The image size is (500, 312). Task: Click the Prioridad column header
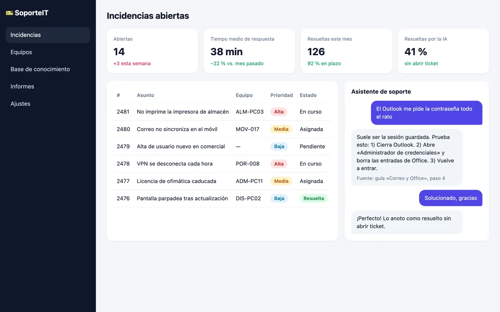click(x=282, y=95)
